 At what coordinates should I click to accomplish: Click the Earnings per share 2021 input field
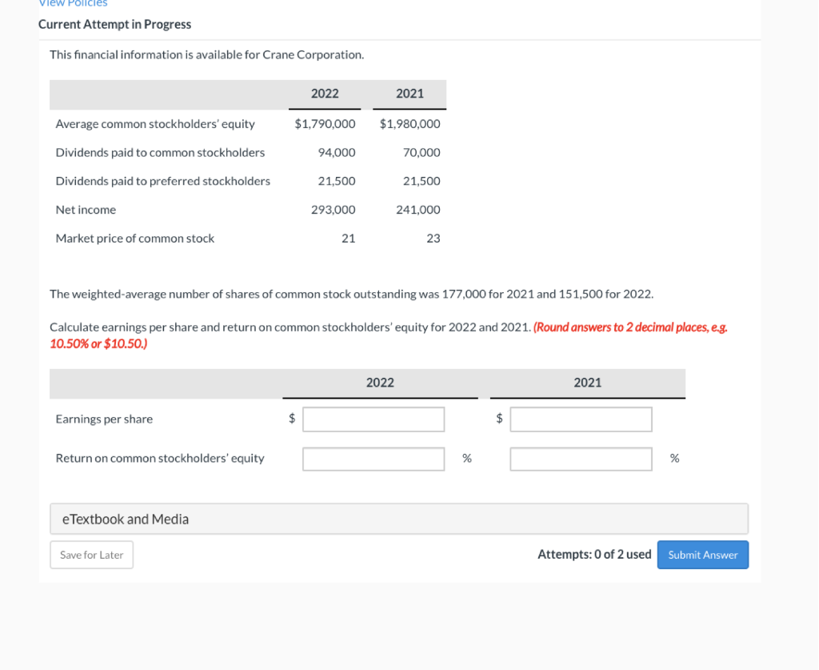(x=581, y=419)
